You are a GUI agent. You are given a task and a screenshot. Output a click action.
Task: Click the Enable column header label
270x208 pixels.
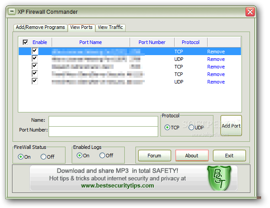(40, 42)
